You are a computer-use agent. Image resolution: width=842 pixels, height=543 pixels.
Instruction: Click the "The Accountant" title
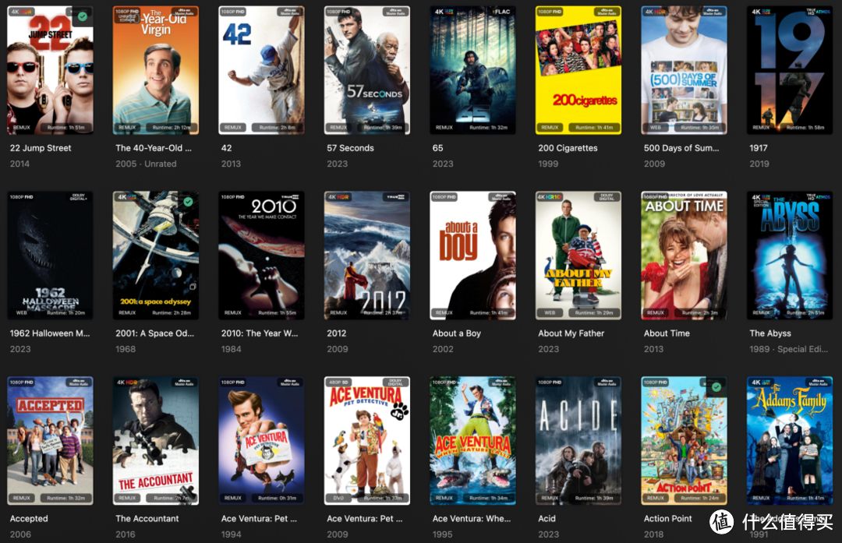pos(147,518)
